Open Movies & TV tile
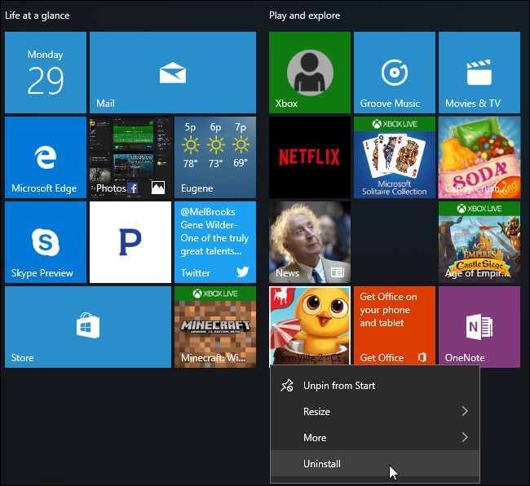The height and width of the screenshot is (486, 530). (x=479, y=73)
